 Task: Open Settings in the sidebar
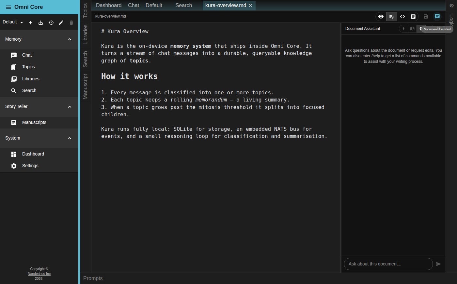coord(39,166)
